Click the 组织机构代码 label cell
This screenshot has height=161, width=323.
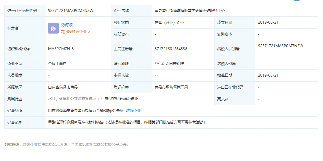pyautogui.click(x=25, y=49)
